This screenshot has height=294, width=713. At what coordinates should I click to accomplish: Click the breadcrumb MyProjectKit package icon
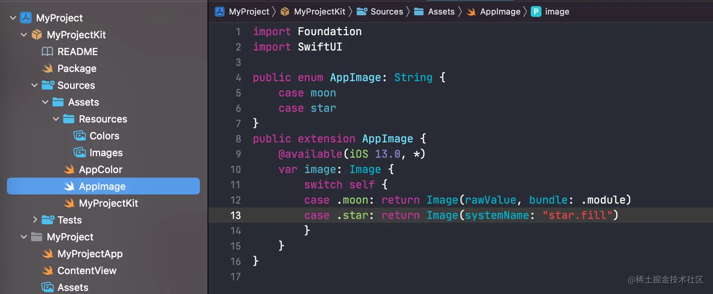[x=284, y=11]
